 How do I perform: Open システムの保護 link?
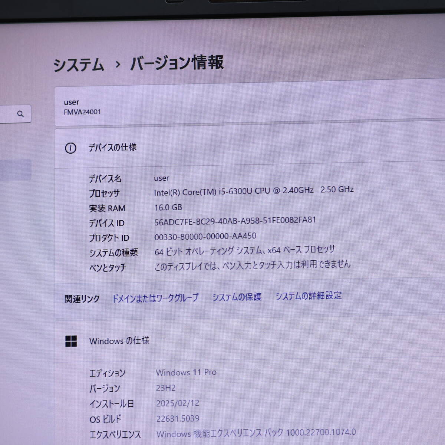[237, 297]
